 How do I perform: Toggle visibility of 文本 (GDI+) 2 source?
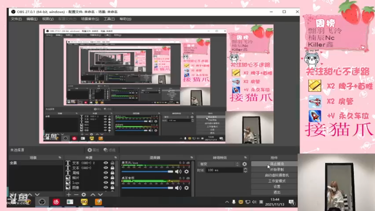[105, 163]
